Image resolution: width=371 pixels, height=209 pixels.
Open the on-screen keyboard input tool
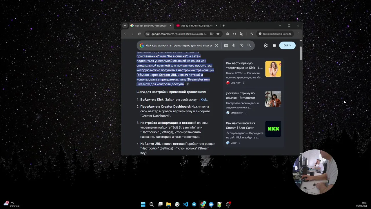tap(226, 46)
